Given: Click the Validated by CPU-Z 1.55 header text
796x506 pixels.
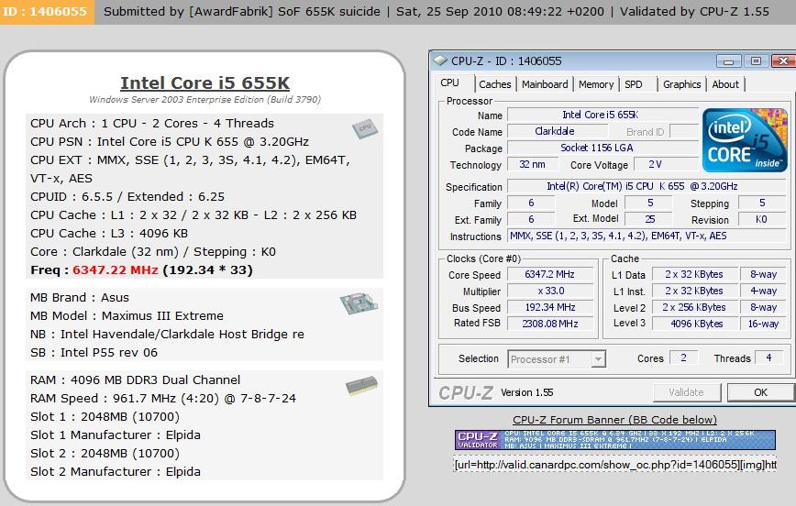Looking at the screenshot, I should (x=694, y=11).
